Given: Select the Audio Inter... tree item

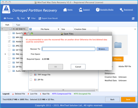Looking at the screenshot, I should tap(21, 71).
